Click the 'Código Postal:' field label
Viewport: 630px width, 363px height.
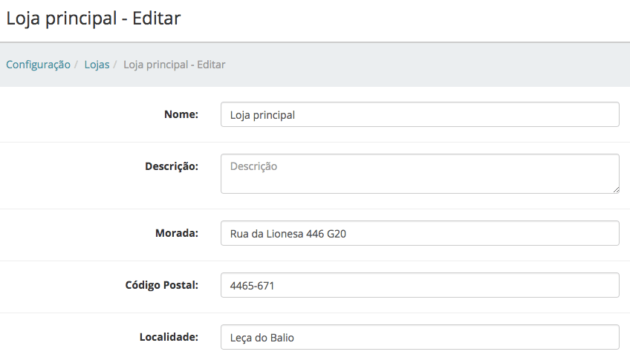(160, 285)
